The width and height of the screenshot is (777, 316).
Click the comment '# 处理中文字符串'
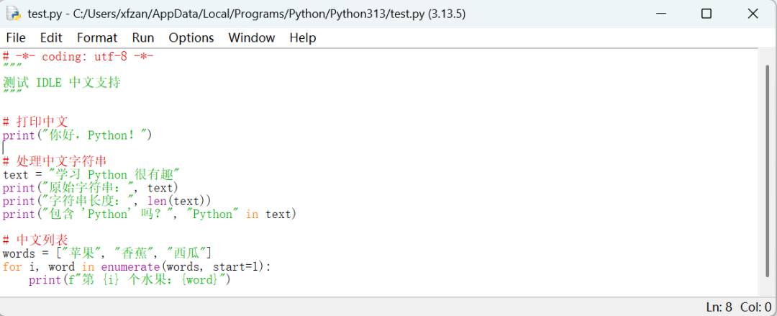point(55,162)
